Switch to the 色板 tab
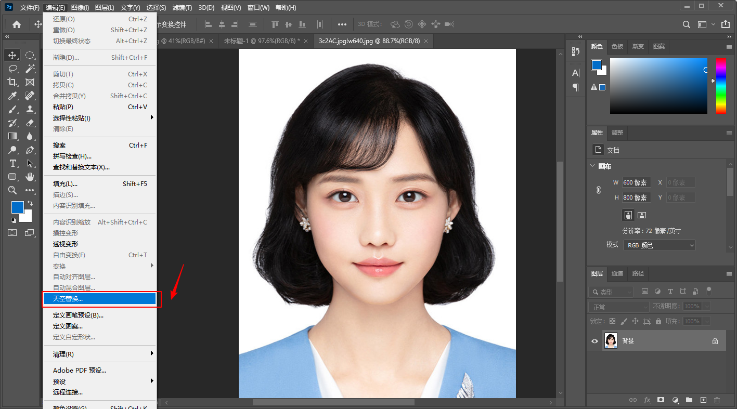 tap(617, 46)
